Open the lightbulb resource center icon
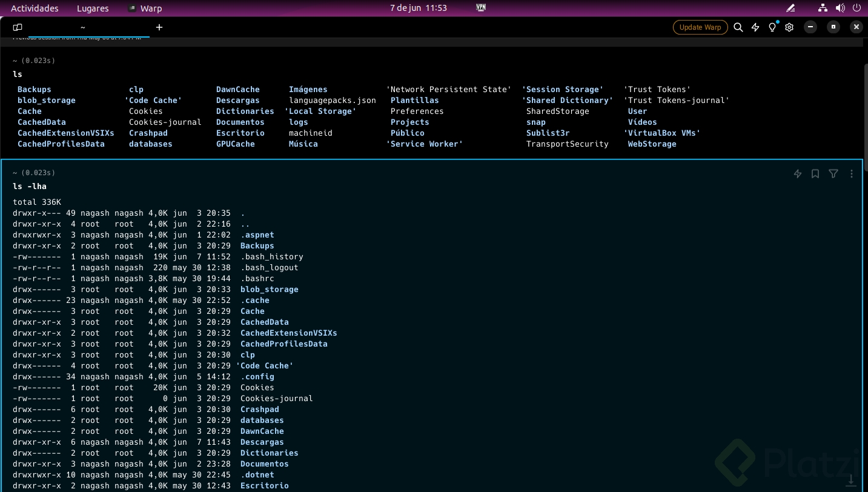868x492 pixels. [x=772, y=27]
